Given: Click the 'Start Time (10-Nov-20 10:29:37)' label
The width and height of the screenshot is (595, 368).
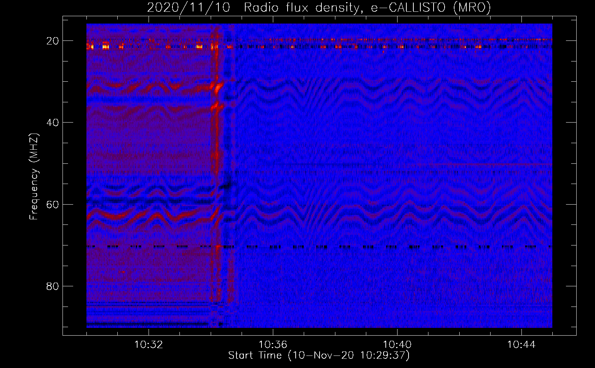Looking at the screenshot, I should pyautogui.click(x=319, y=355).
